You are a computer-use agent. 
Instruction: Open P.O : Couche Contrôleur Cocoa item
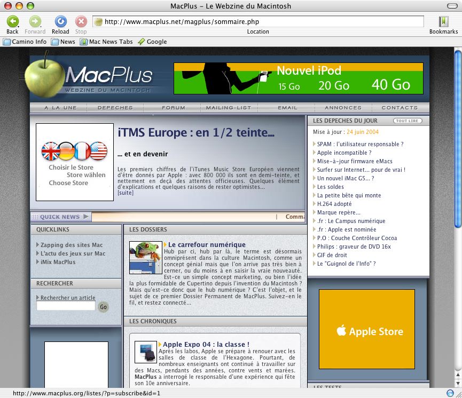click(357, 238)
